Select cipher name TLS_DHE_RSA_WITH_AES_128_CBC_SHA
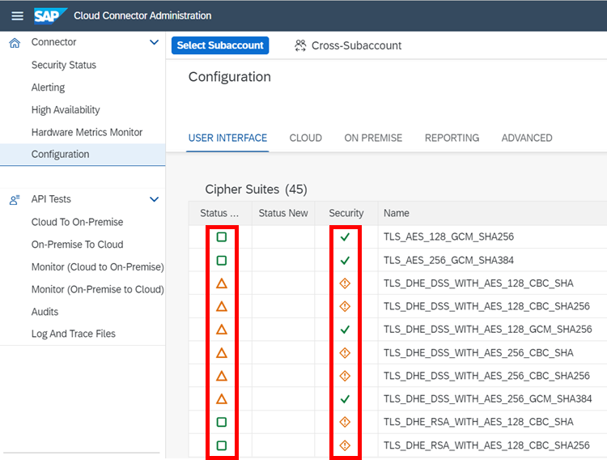This screenshot has height=460, width=607. pyautogui.click(x=478, y=422)
